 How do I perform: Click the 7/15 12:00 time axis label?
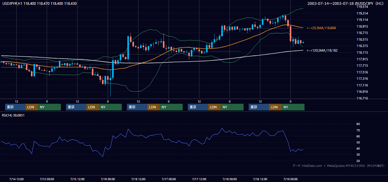tap(77, 179)
